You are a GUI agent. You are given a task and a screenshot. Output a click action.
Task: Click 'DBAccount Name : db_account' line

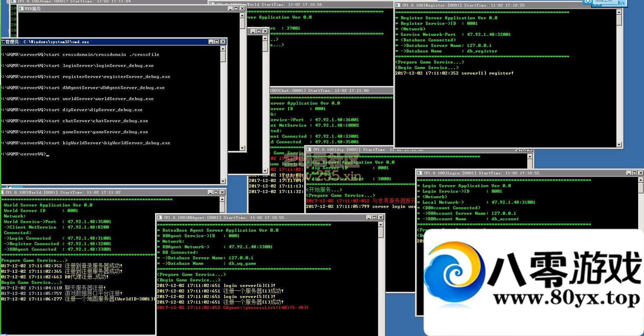[468, 219]
